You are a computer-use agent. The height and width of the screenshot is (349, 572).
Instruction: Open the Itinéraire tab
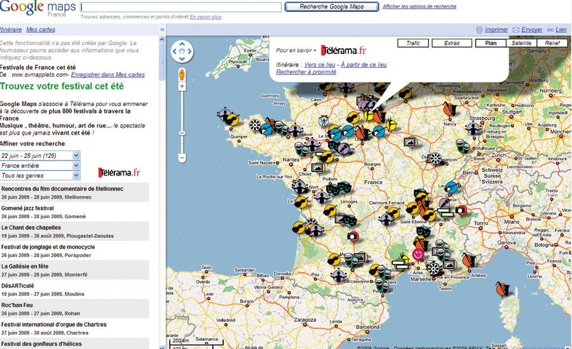pos(11,30)
